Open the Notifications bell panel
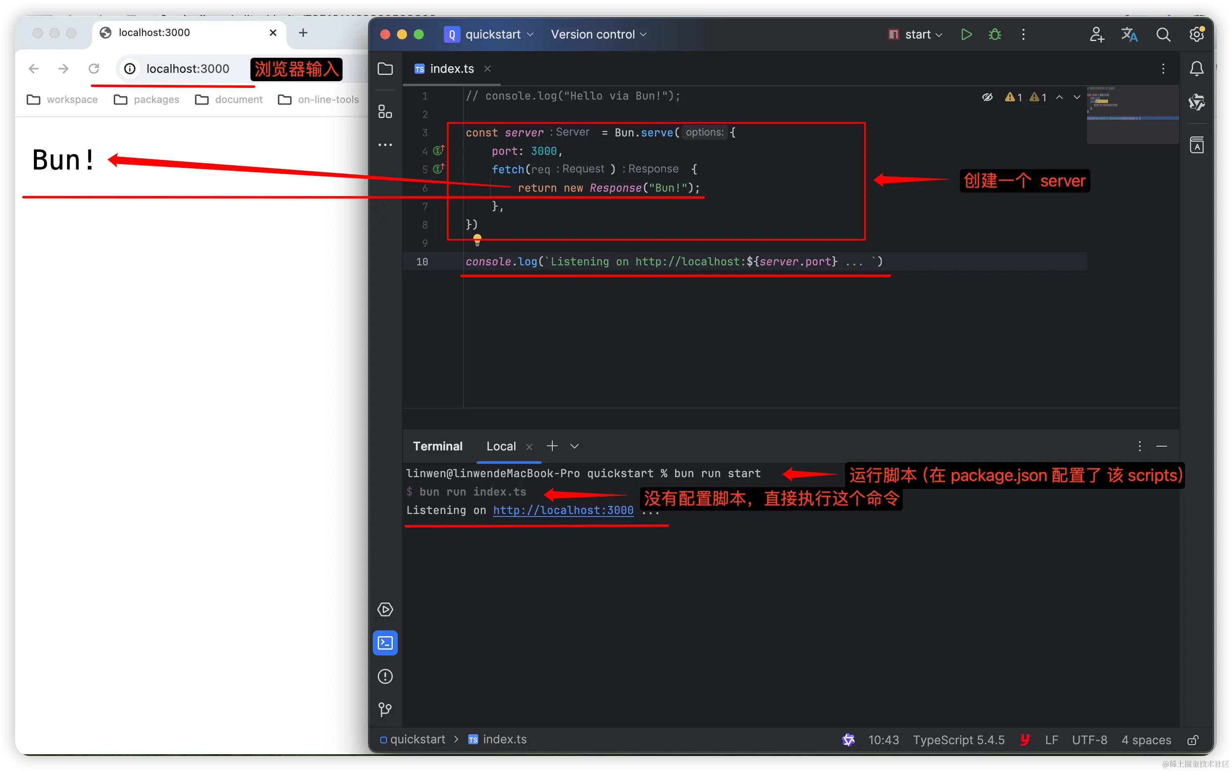The width and height of the screenshot is (1232, 771). tap(1197, 69)
